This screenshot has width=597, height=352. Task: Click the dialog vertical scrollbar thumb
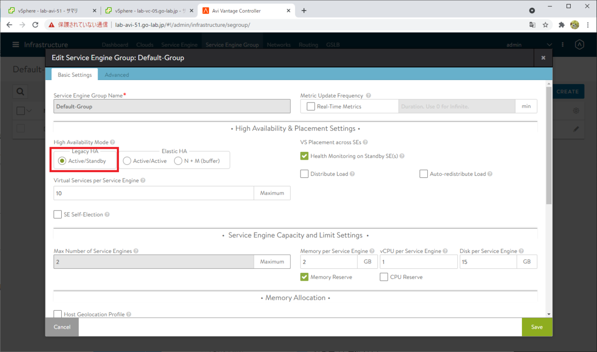point(549,146)
